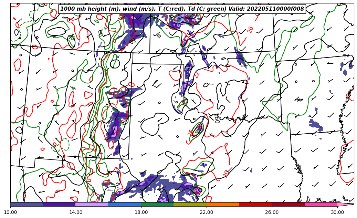
Task: Click the orange 22–24 colorbar segment
Action: point(223,204)
